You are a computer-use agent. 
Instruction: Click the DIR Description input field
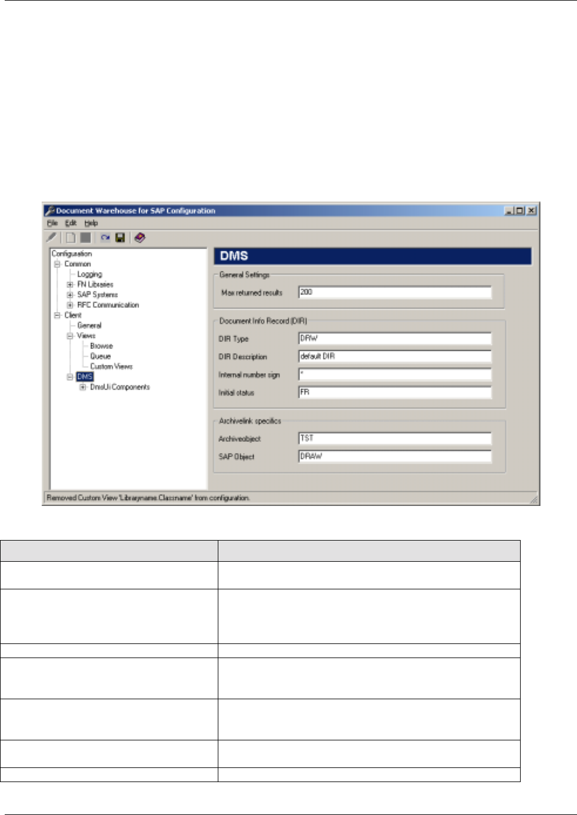[395, 357]
